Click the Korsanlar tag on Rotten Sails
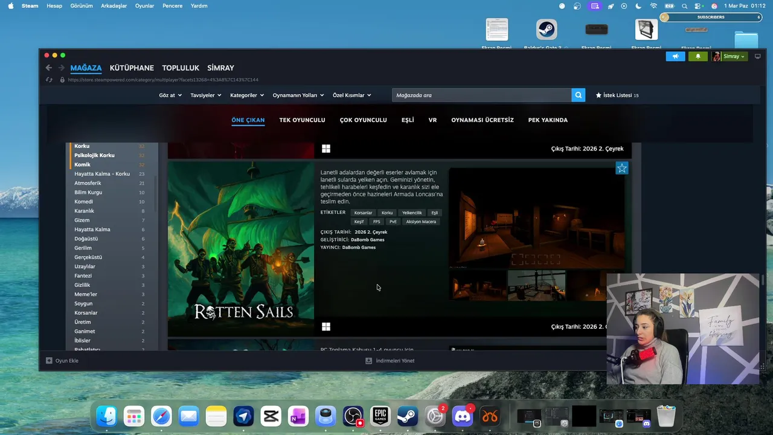The image size is (773, 435). click(x=363, y=213)
